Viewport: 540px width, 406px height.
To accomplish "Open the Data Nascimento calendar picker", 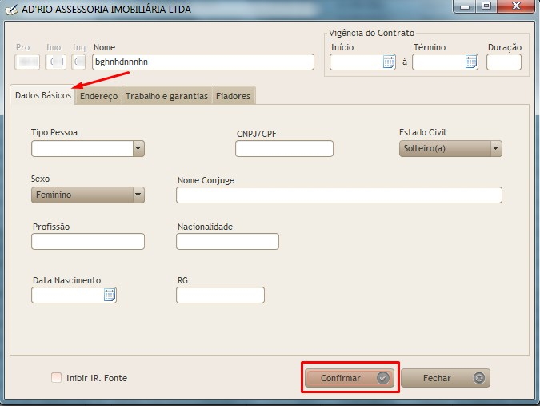I will (110, 295).
